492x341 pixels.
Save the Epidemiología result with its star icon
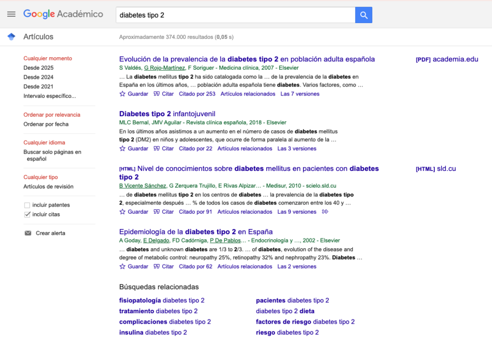(122, 266)
